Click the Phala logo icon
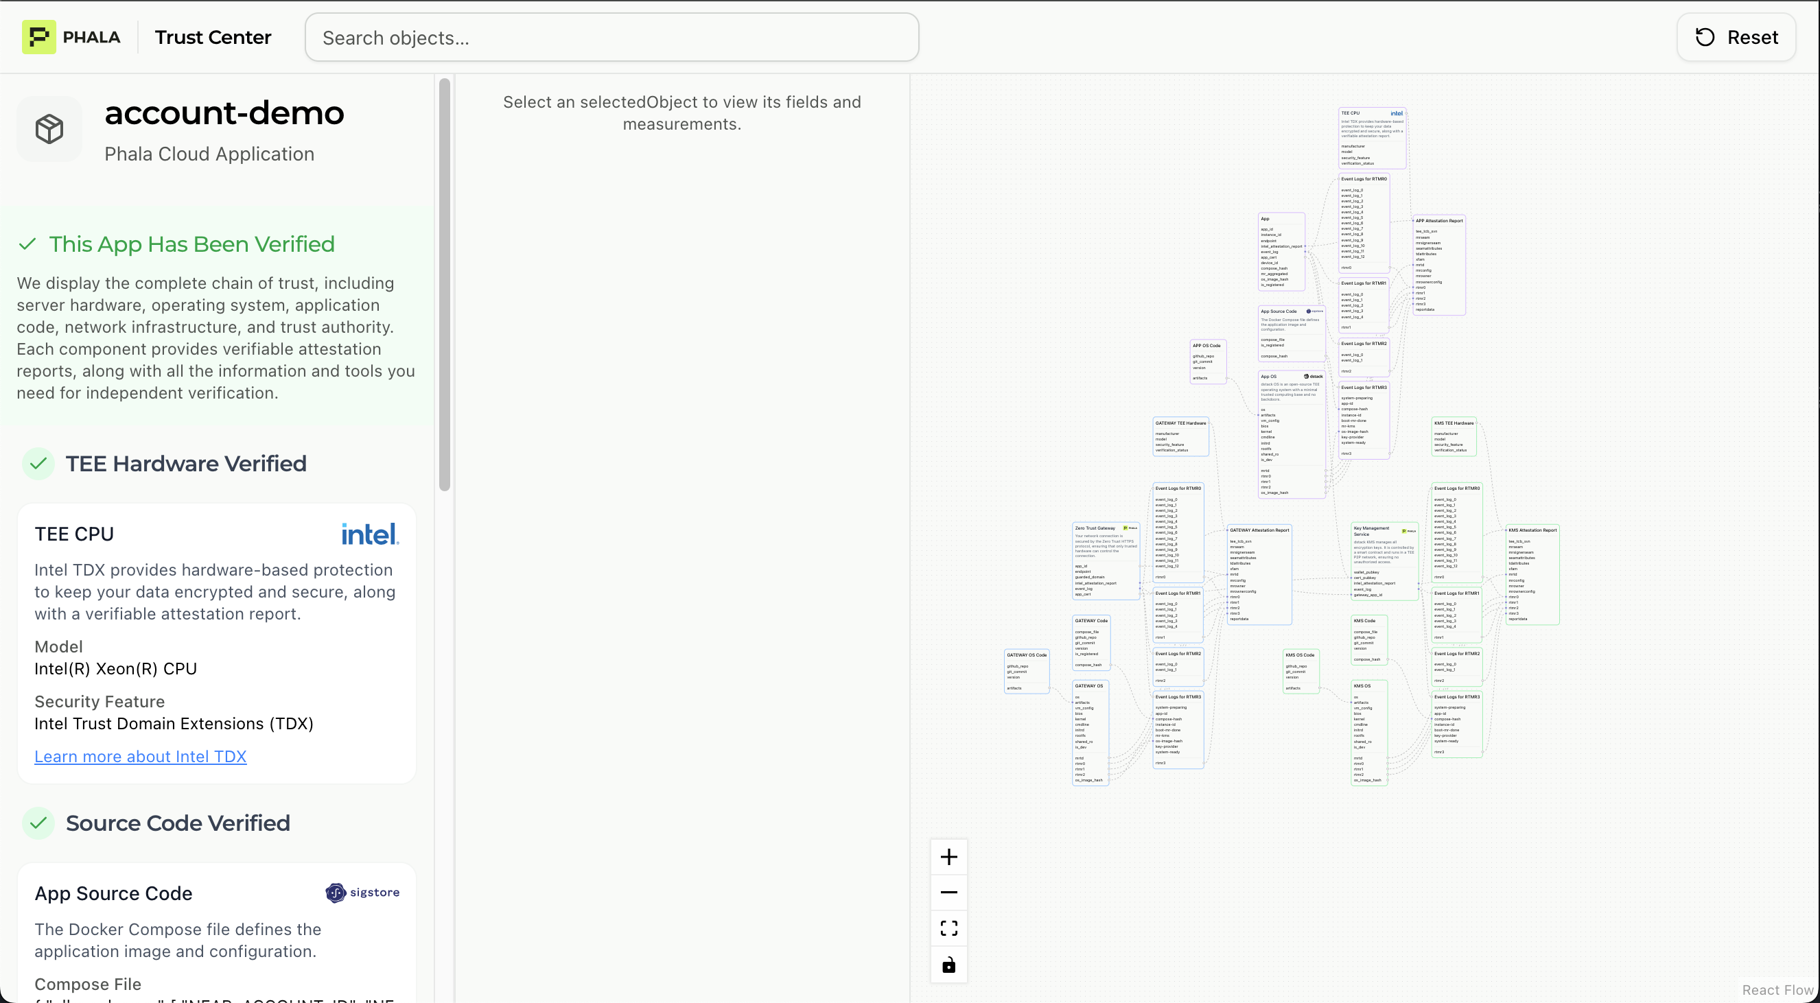This screenshot has height=1003, width=1820. point(39,38)
